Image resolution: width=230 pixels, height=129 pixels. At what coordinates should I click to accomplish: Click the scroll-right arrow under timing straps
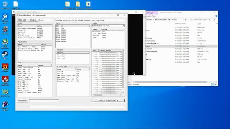121,95
